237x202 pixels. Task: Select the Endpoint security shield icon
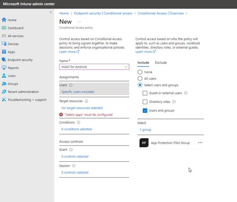[x=4, y=60]
